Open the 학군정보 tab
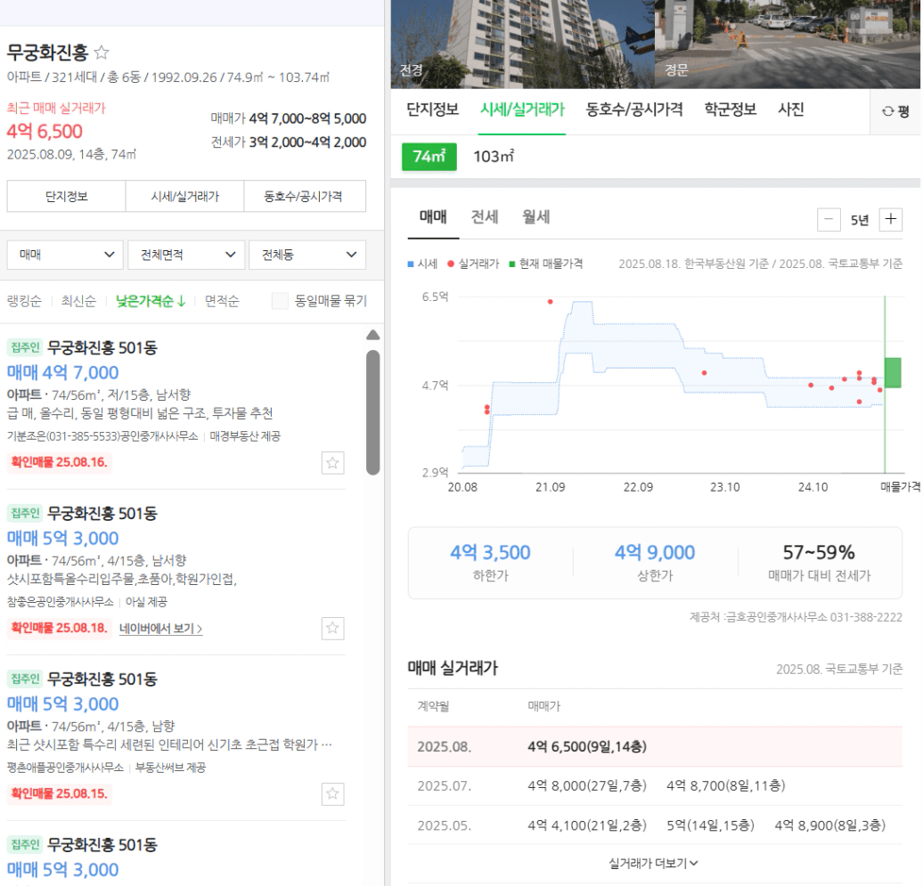This screenshot has height=886, width=923. click(730, 110)
